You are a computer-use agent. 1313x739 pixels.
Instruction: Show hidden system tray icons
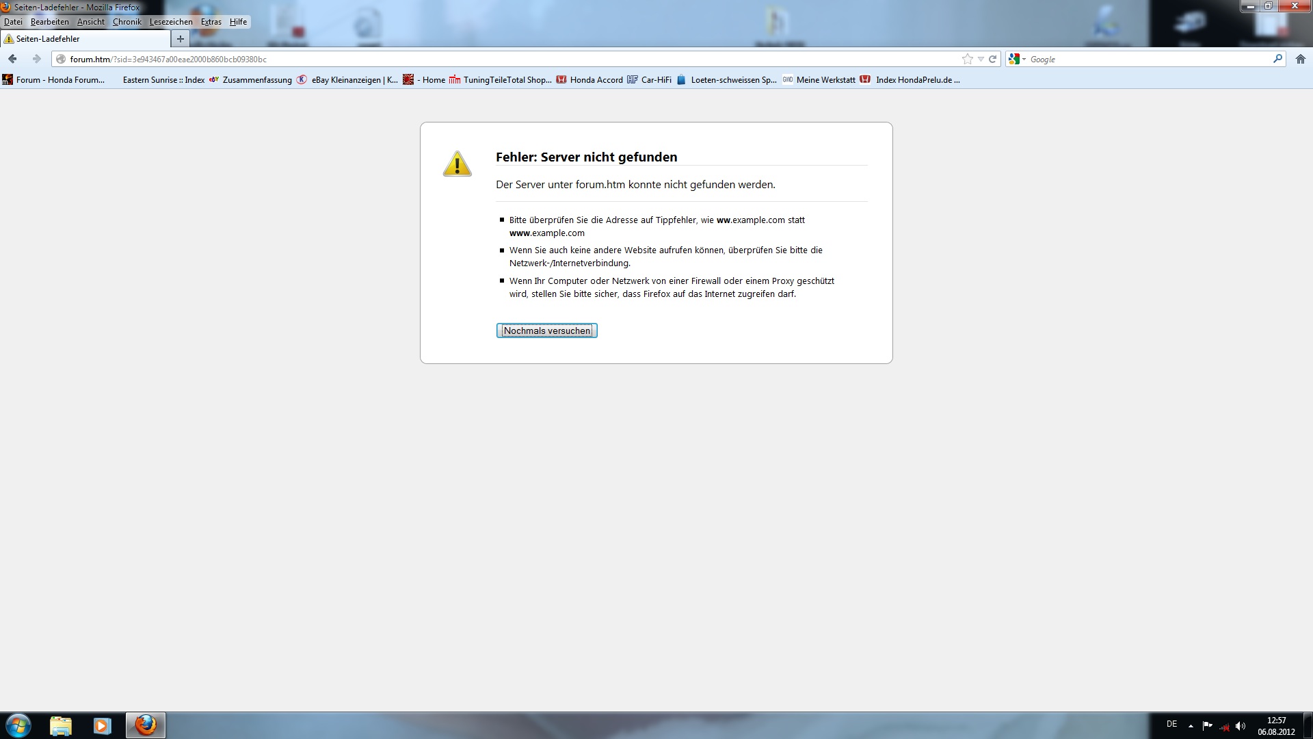tap(1191, 726)
